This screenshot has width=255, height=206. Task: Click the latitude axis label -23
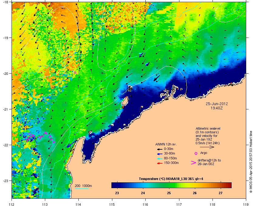pos(5,181)
